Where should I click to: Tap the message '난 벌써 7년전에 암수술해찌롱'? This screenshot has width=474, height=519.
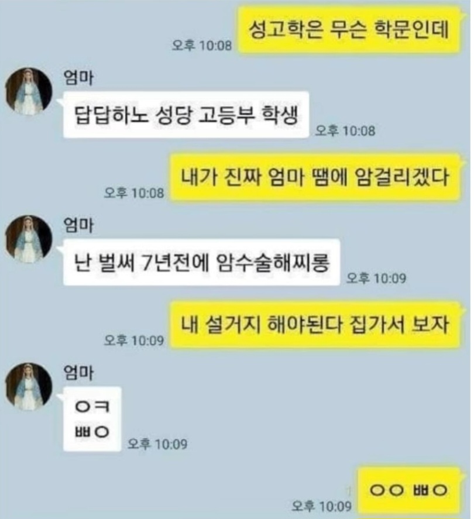[201, 262]
